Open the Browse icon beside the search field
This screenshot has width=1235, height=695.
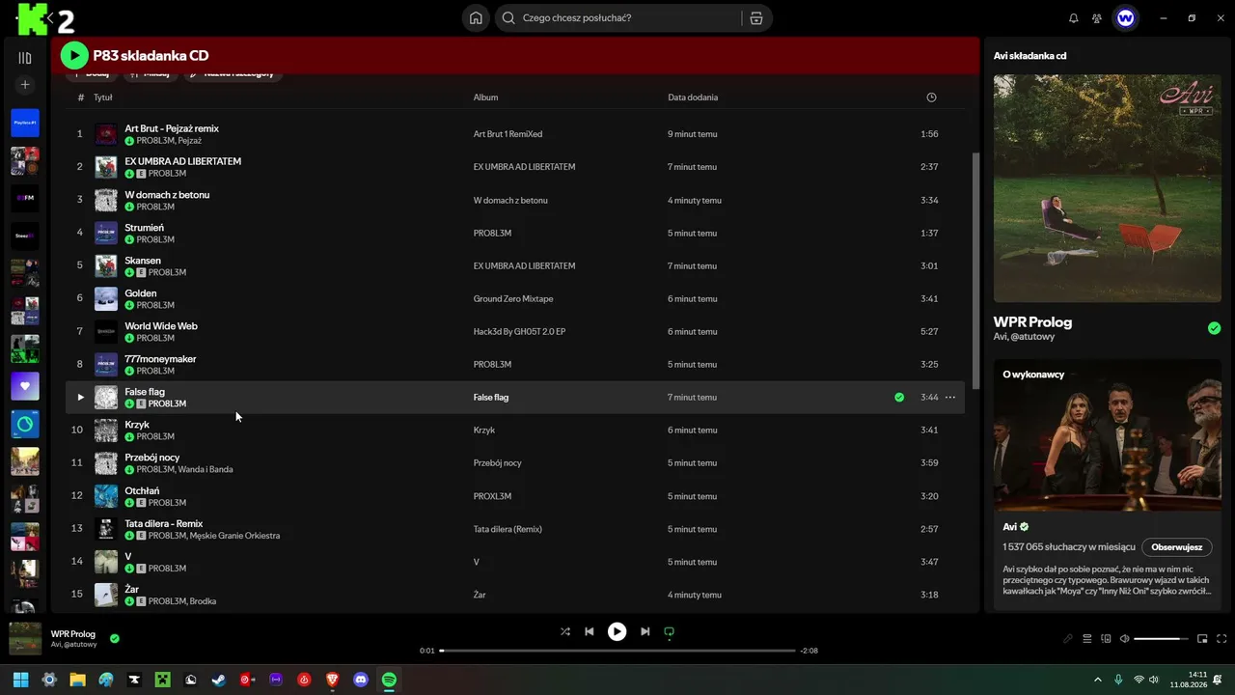pos(756,18)
